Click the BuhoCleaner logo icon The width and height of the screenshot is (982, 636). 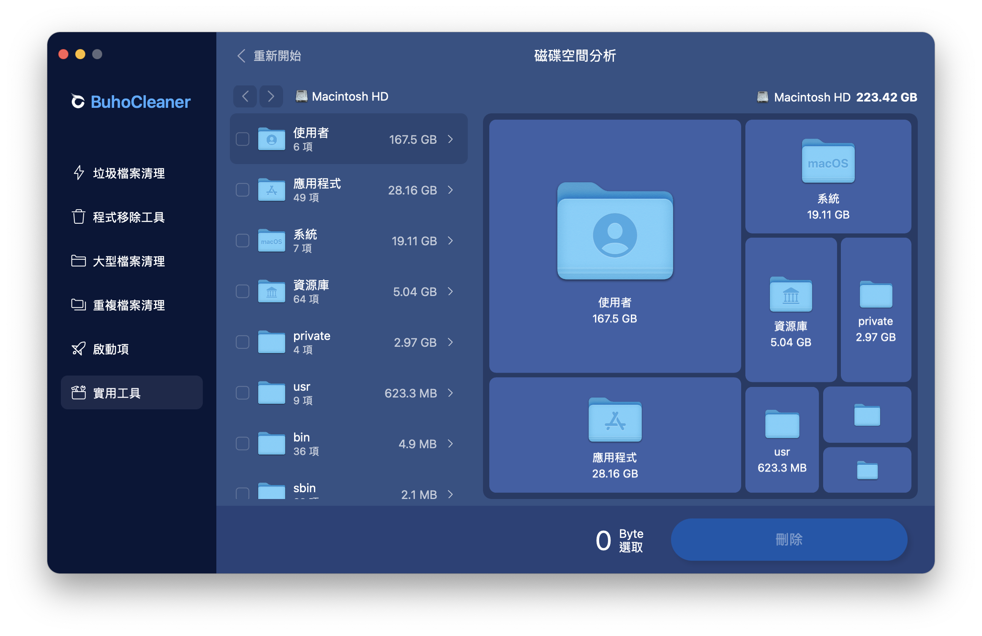pyautogui.click(x=78, y=101)
